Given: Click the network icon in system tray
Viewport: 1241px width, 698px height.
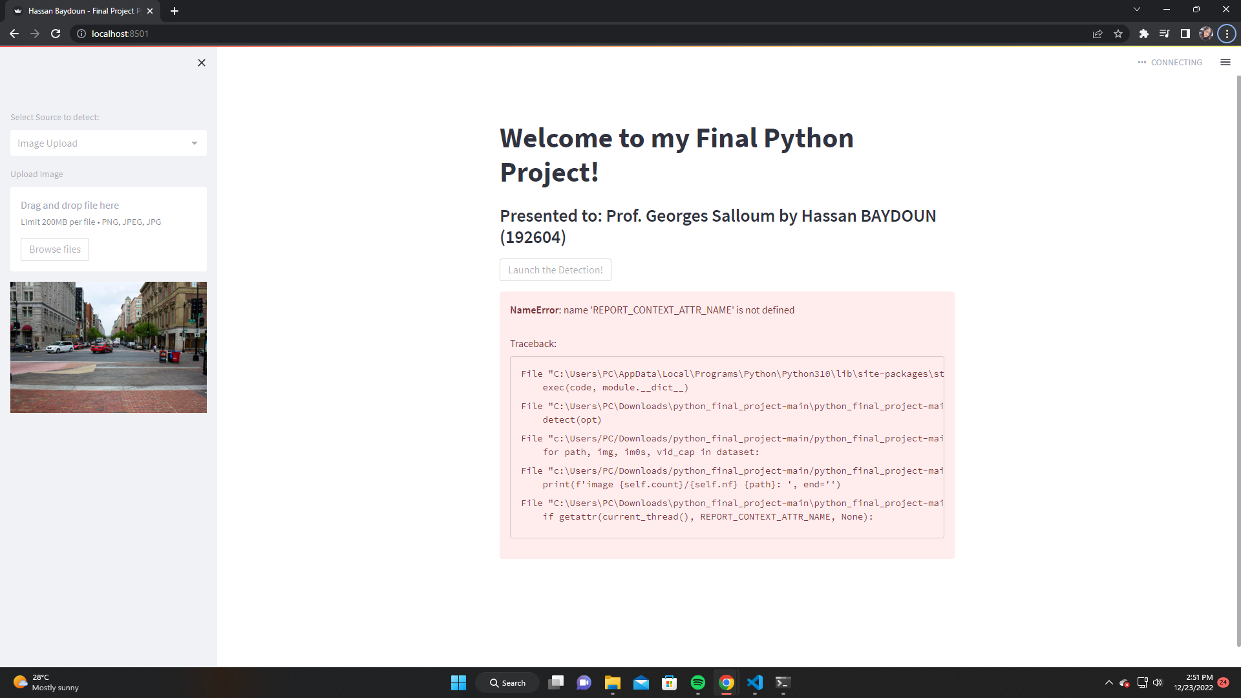Looking at the screenshot, I should tap(1142, 682).
